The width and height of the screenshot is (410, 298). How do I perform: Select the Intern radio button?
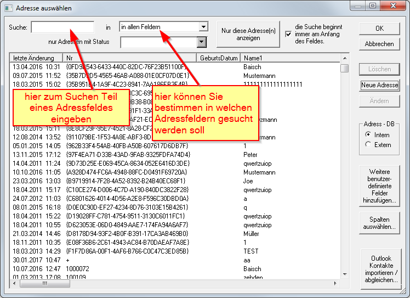[x=368, y=135]
